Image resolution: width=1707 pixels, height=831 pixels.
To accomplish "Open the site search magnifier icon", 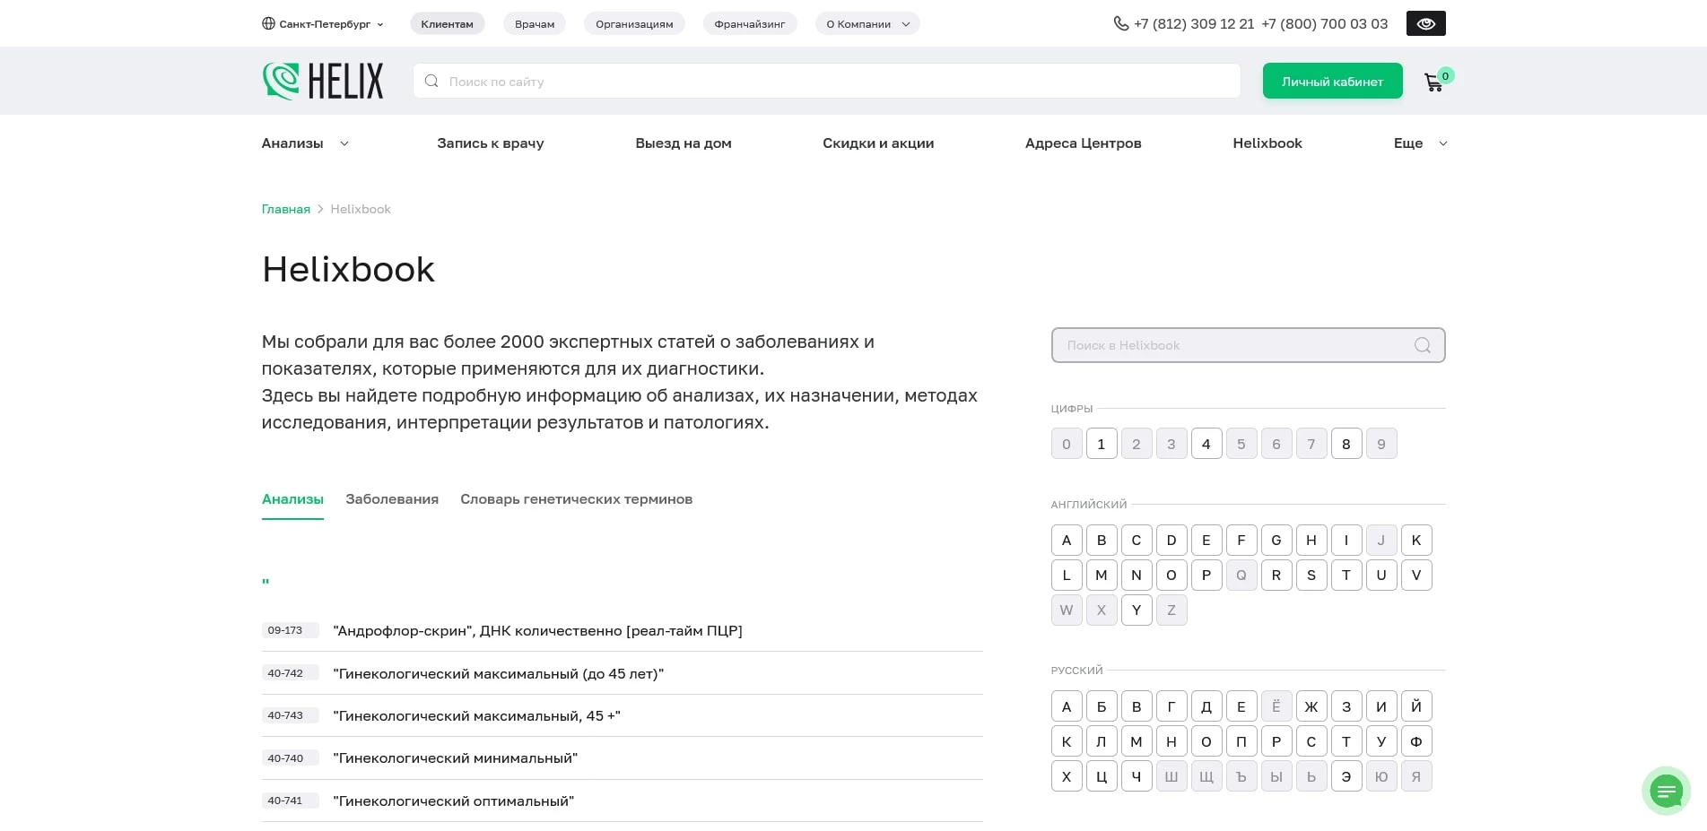I will (x=431, y=81).
